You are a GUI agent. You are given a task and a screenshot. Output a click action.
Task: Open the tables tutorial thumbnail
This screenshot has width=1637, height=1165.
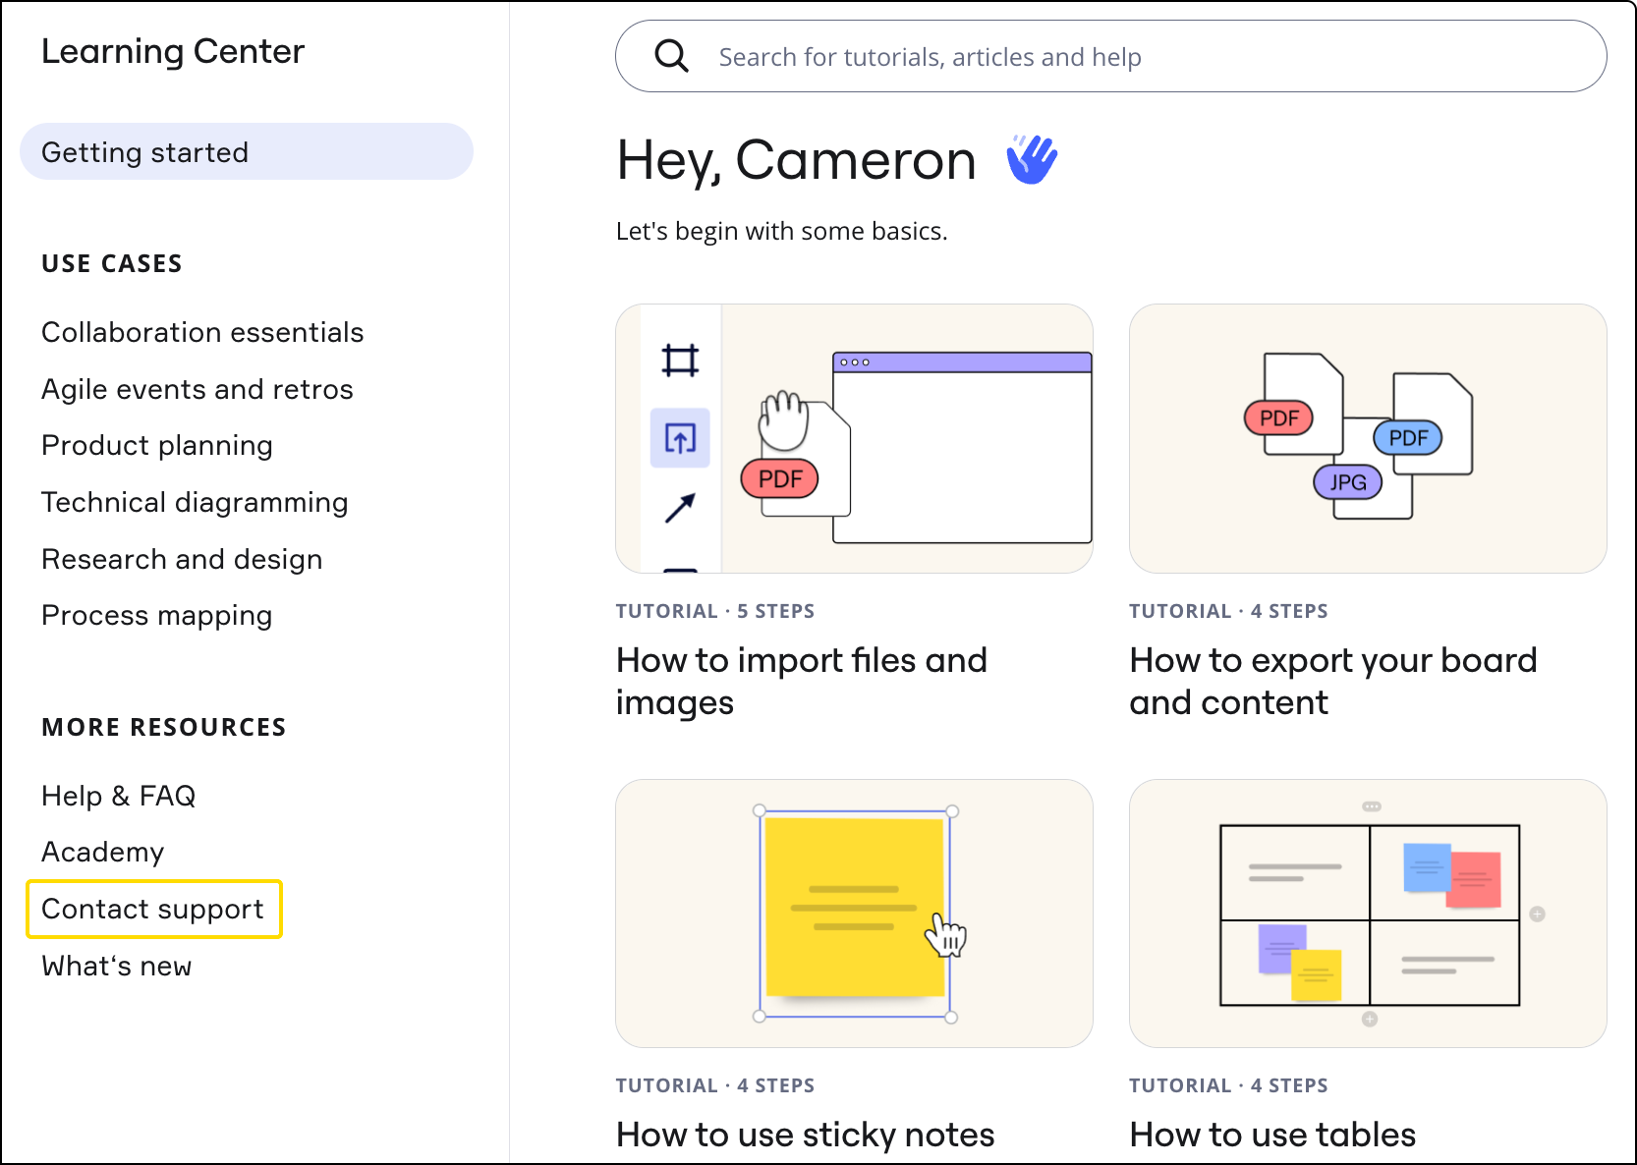pyautogui.click(x=1368, y=914)
